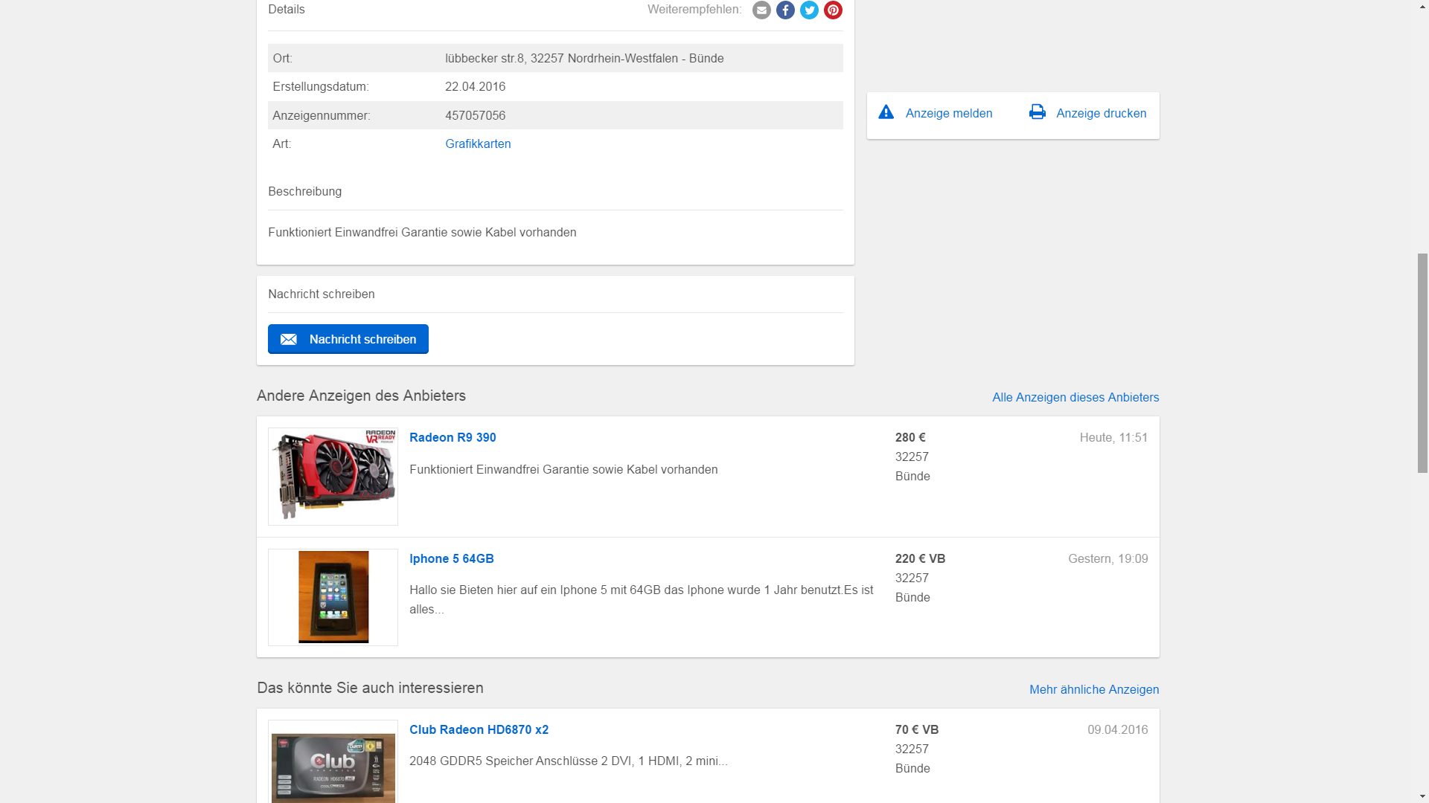
Task: Share listing on Pinterest icon
Action: [833, 10]
